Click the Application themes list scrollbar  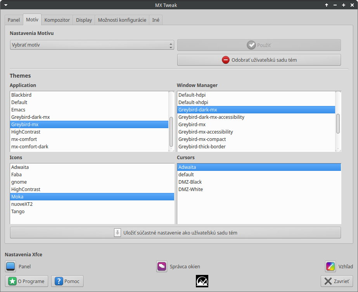pos(171,132)
